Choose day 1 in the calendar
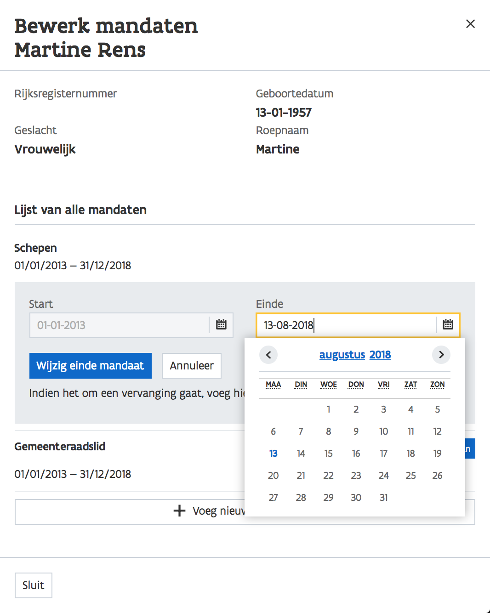The image size is (490, 613). point(329,409)
